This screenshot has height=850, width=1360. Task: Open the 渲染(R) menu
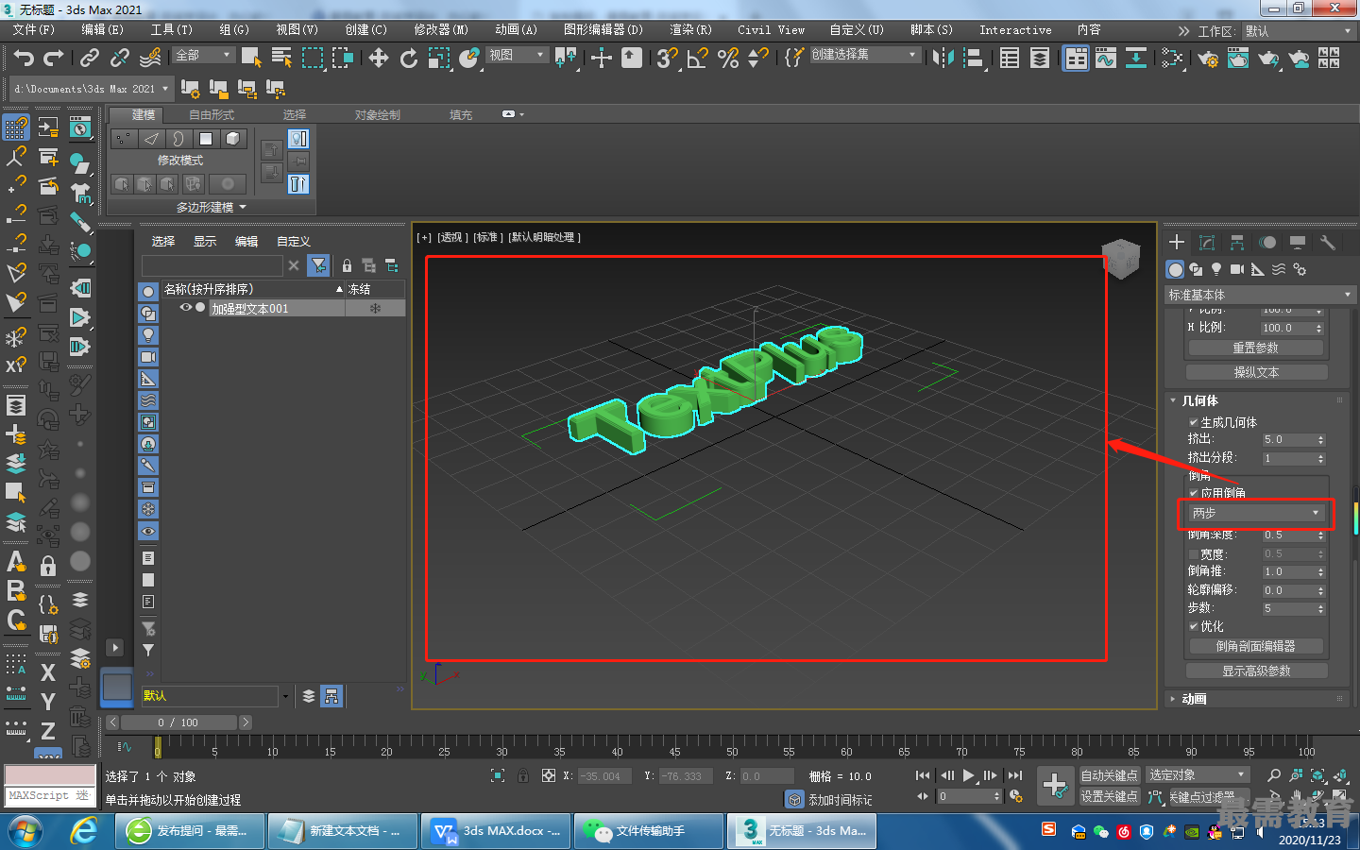[690, 30]
